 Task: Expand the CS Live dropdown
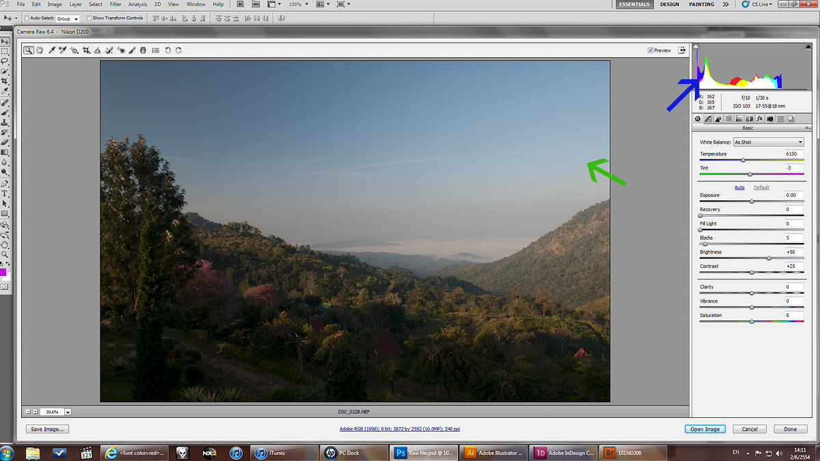[757, 4]
